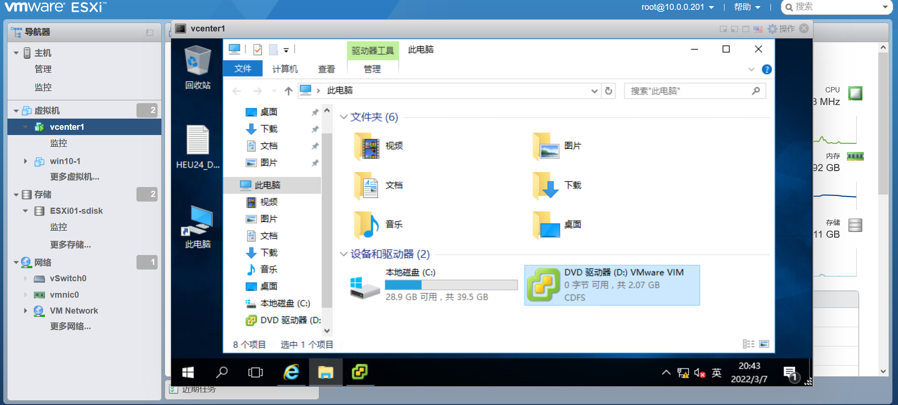The image size is (898, 405).
Task: Collapse the 文件夹 (6) group
Action: pyautogui.click(x=344, y=117)
